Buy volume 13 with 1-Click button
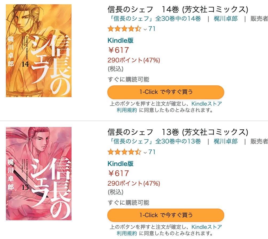Viewport: 268px width, 239px height. pos(165,215)
